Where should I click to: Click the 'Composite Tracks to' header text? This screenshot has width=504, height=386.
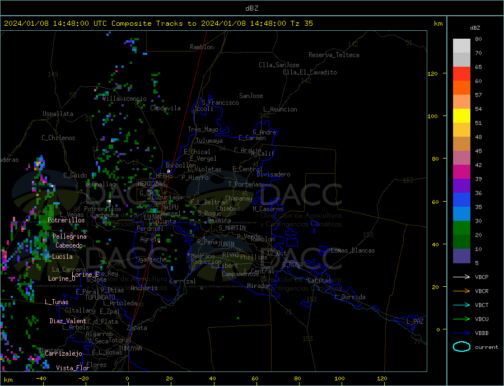tap(153, 24)
